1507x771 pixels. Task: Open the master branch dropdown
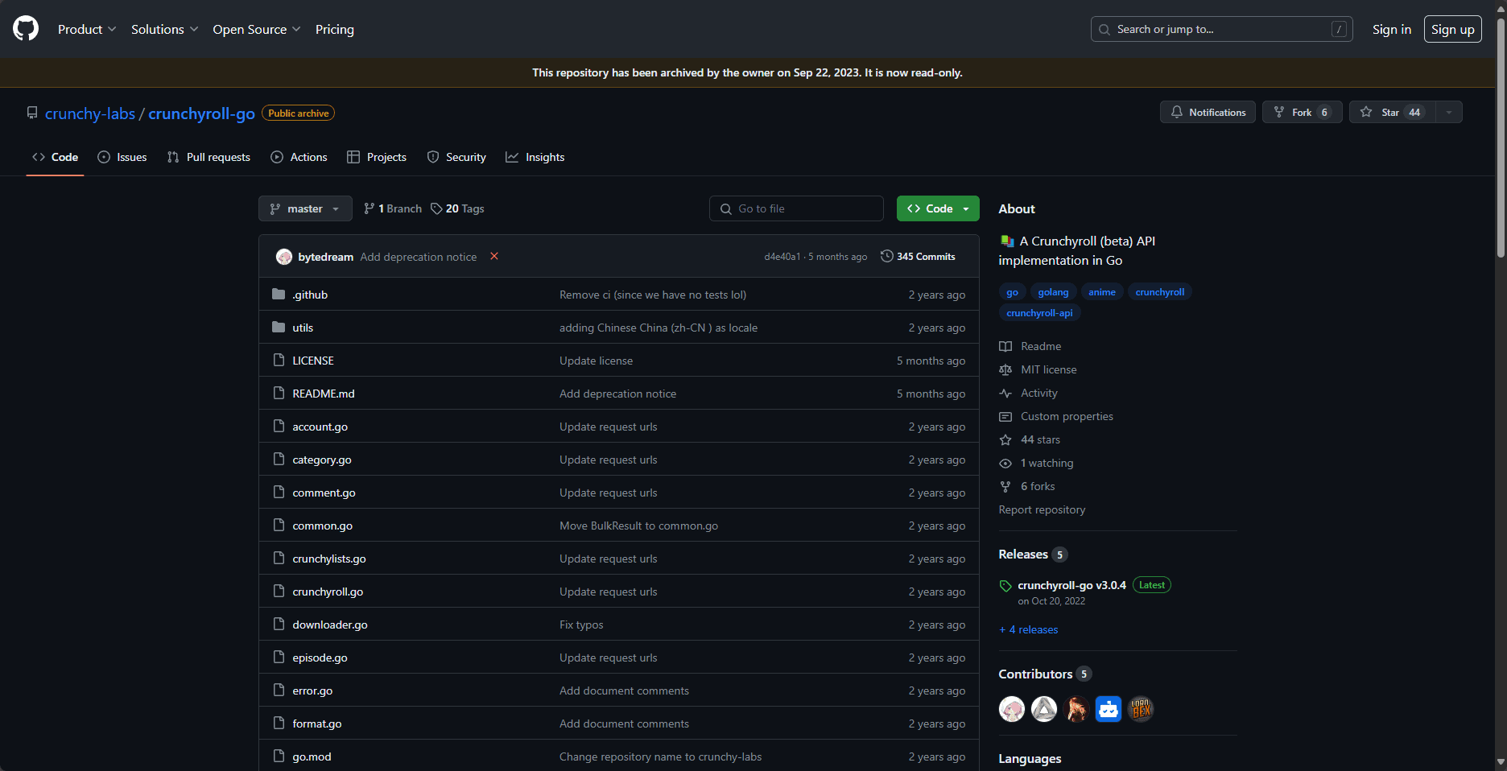tap(305, 208)
